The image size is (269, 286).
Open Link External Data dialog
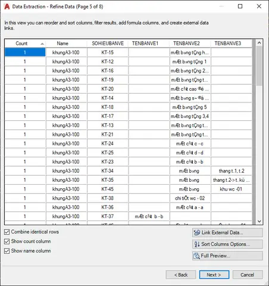(x=227, y=232)
